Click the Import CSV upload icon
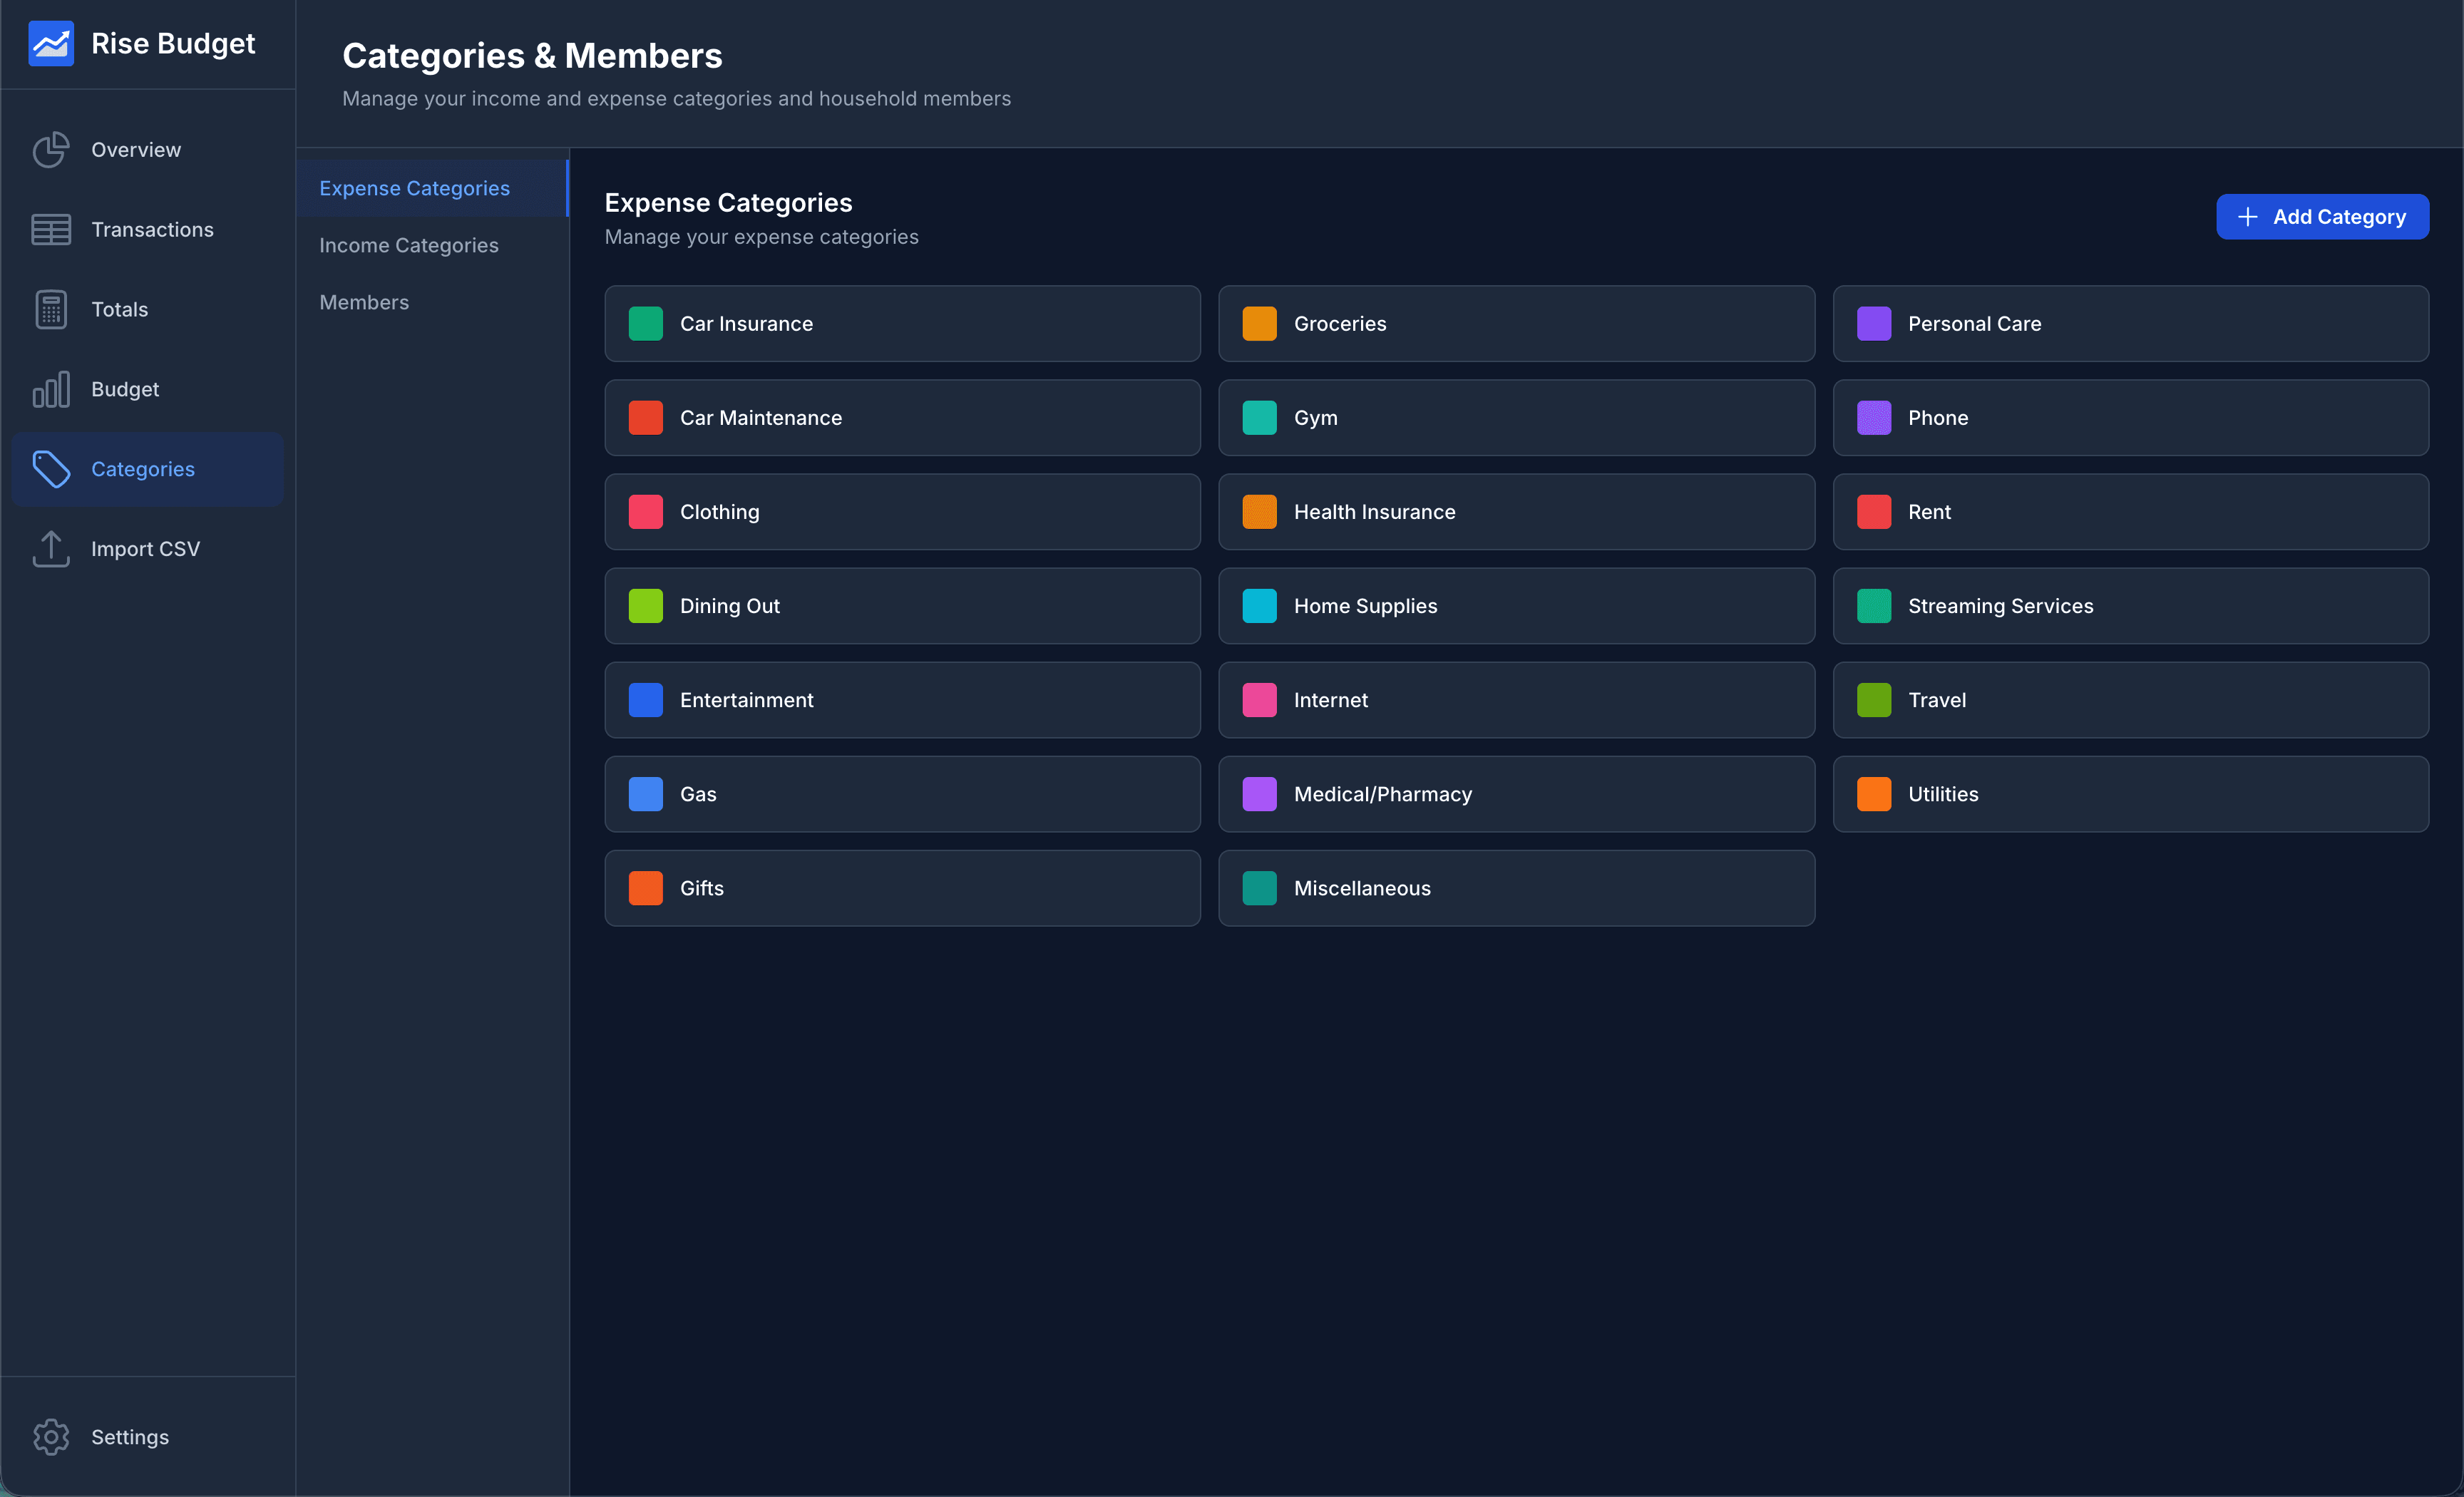The width and height of the screenshot is (2464, 1497). [x=51, y=549]
